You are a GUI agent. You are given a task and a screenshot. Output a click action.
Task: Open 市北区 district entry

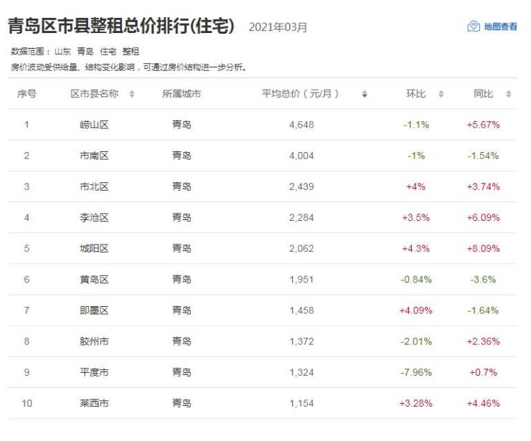coord(94,186)
